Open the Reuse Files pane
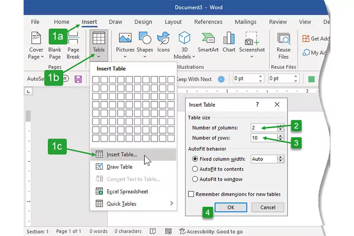354x236 pixels. pyautogui.click(x=283, y=46)
